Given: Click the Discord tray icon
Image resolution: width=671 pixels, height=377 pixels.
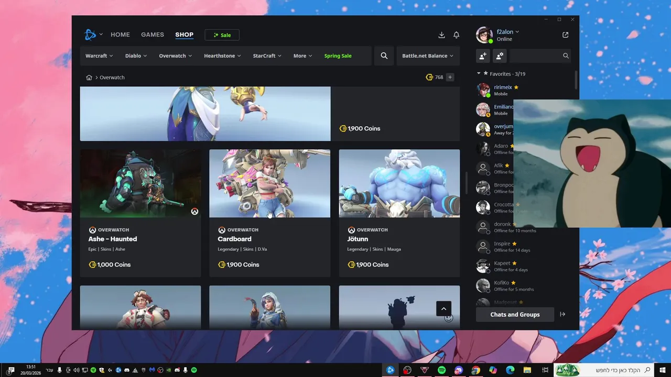Looking at the screenshot, I should point(127,370).
